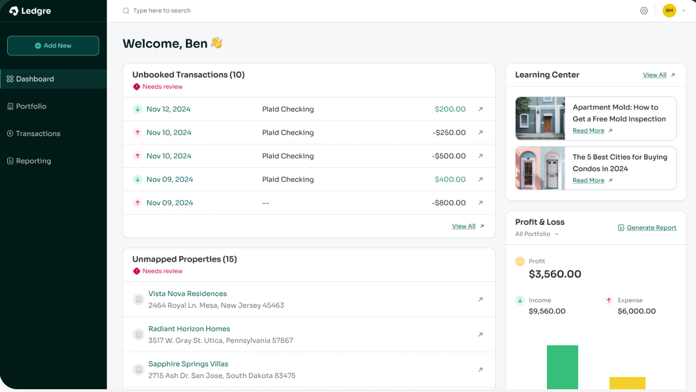This screenshot has width=696, height=392.
Task: Open the Nov 12 transaction detail arrow
Action: coord(480,109)
